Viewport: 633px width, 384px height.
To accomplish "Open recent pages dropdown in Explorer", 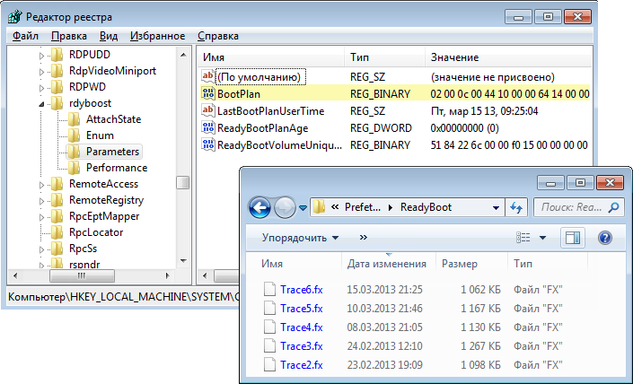I will (x=303, y=208).
